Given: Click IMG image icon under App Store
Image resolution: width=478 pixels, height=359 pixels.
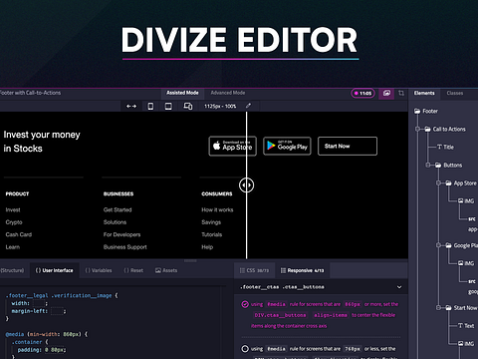Looking at the screenshot, I should [461, 200].
